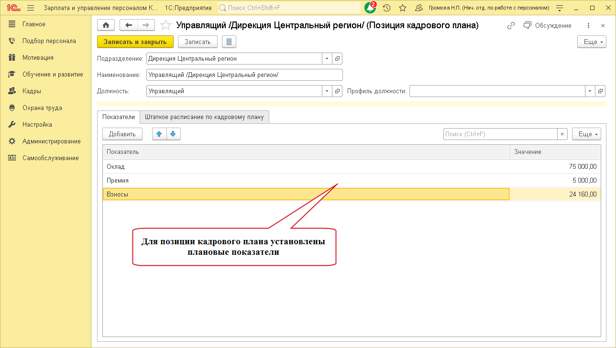Open Должность value in new form
616x348 pixels.
337,91
